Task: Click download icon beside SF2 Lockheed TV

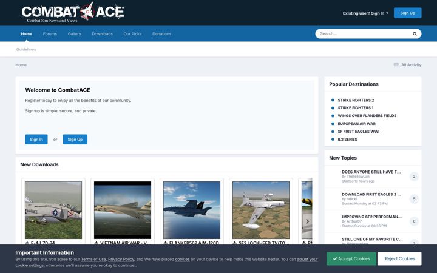Action: (235, 243)
